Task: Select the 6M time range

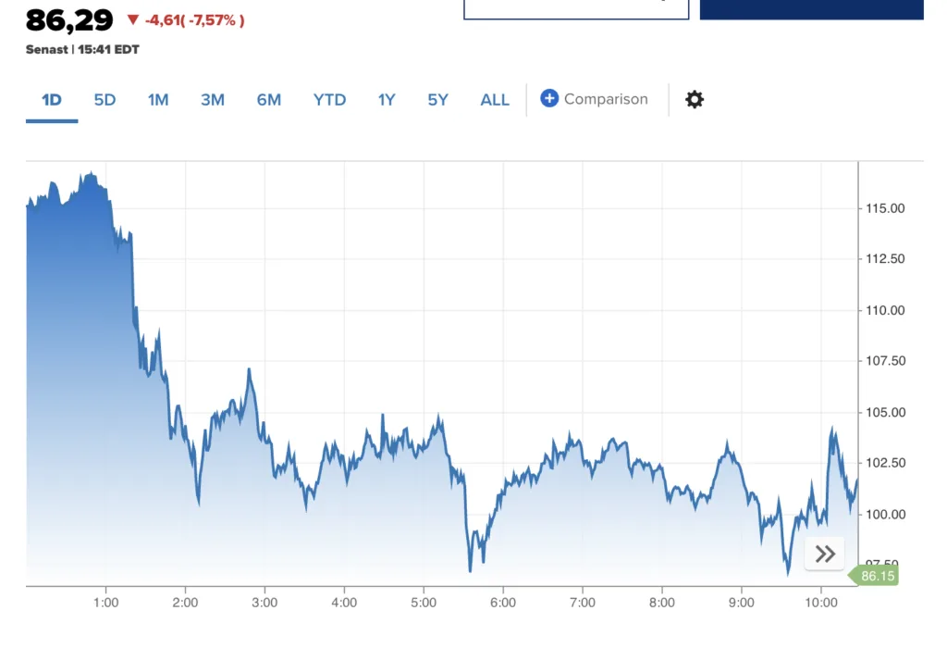Action: (x=269, y=100)
